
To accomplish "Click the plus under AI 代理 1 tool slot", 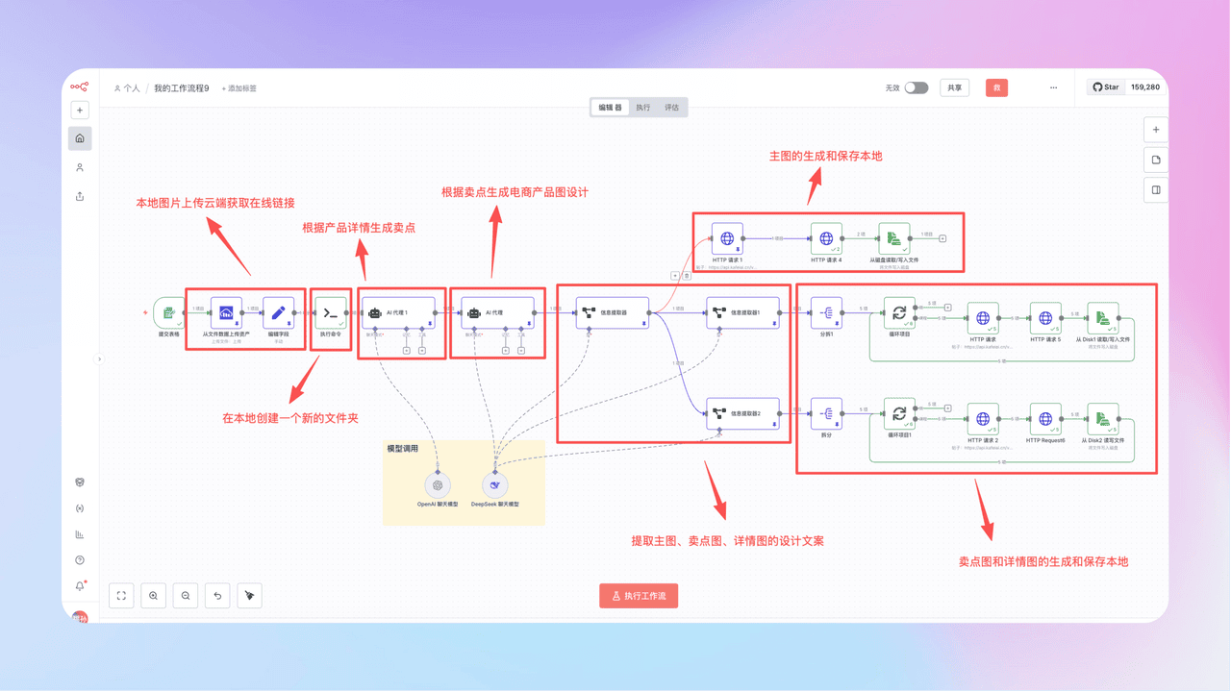I will click(x=422, y=351).
